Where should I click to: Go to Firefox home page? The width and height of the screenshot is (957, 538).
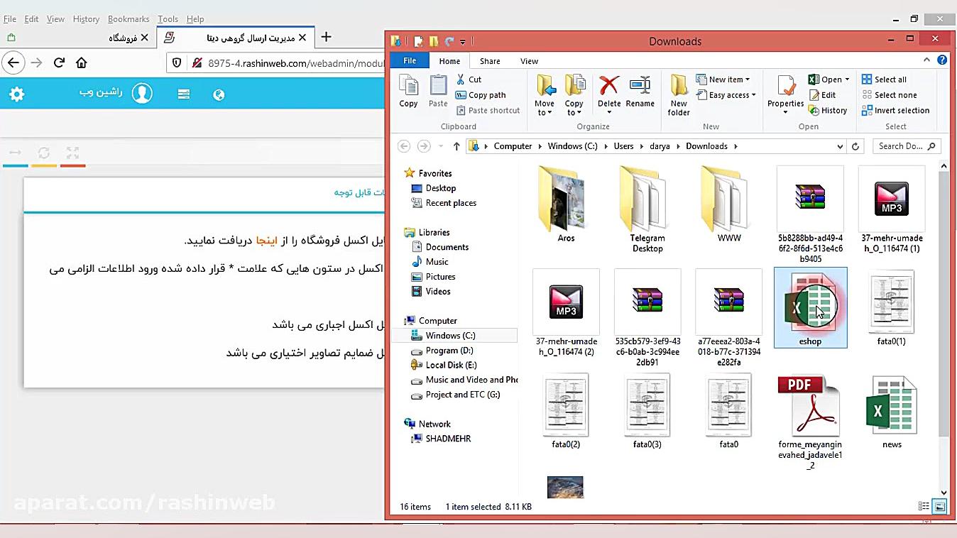click(82, 62)
